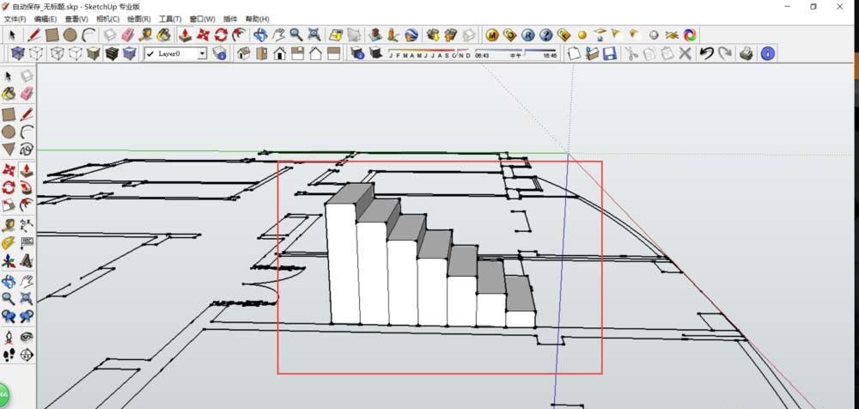Click the colorful ring plugin icon
The image size is (859, 409).
coord(691,35)
